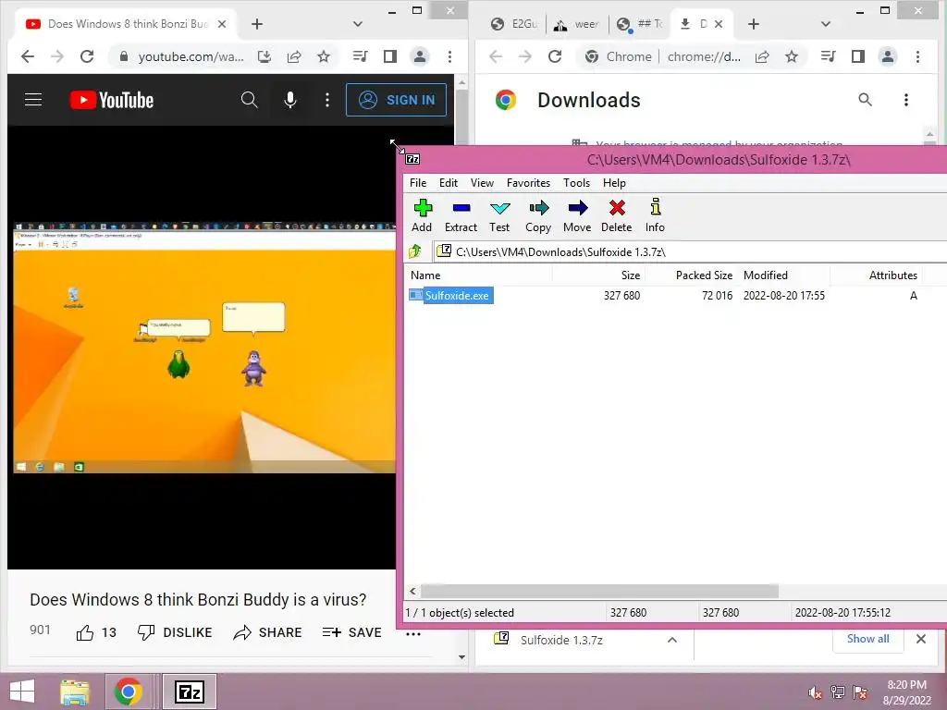The image size is (947, 710).
Task: Click 7-Zip horizontal scrollbar thumb
Action: (x=599, y=591)
